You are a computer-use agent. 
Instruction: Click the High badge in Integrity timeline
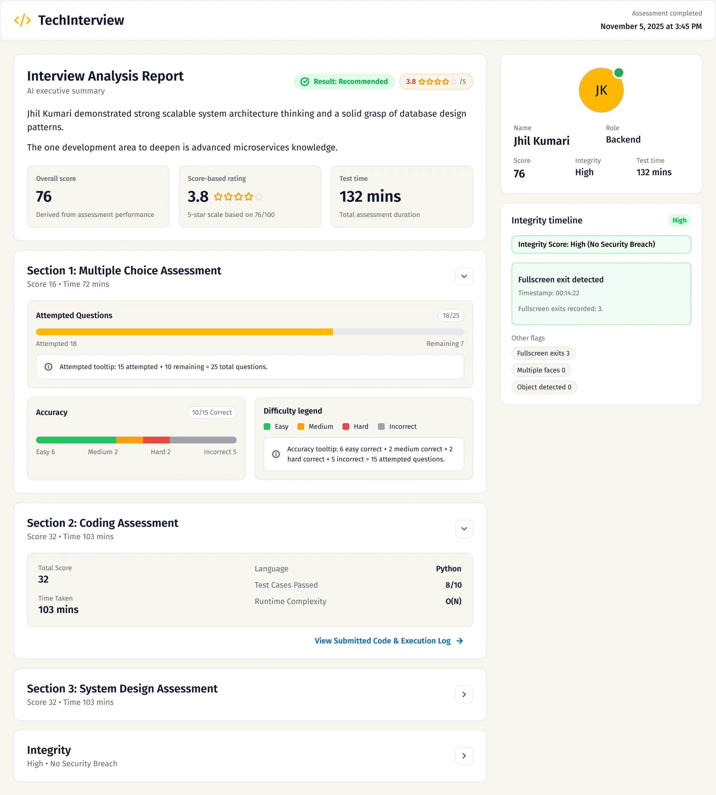pos(679,221)
